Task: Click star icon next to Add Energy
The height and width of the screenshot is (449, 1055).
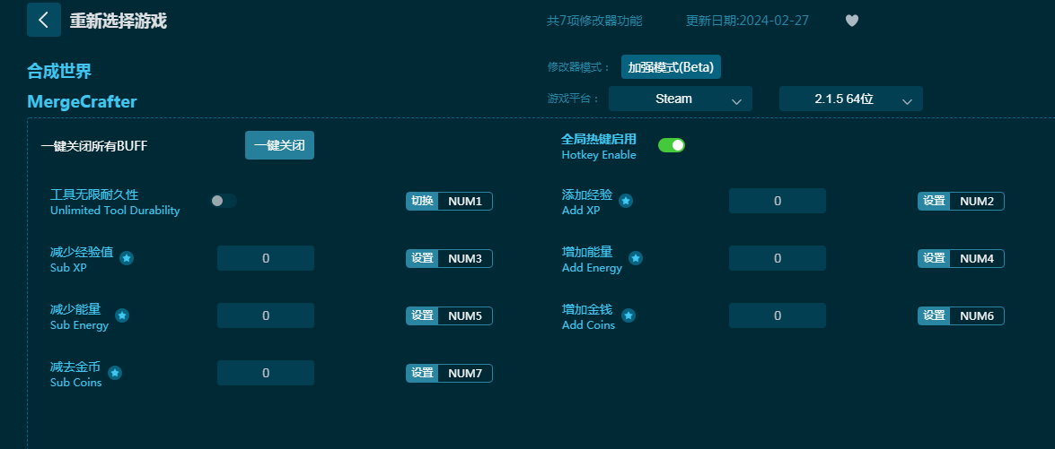Action: [635, 258]
